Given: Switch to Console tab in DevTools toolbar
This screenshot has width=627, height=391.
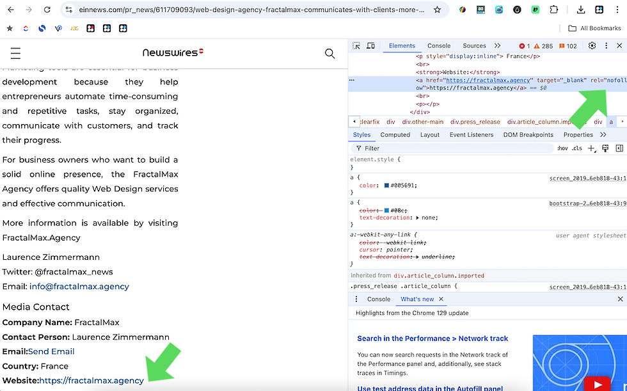Looking at the screenshot, I should [439, 45].
